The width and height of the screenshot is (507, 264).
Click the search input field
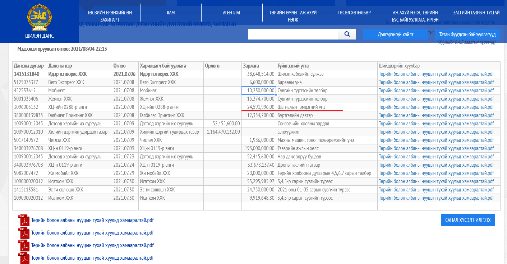(293, 34)
